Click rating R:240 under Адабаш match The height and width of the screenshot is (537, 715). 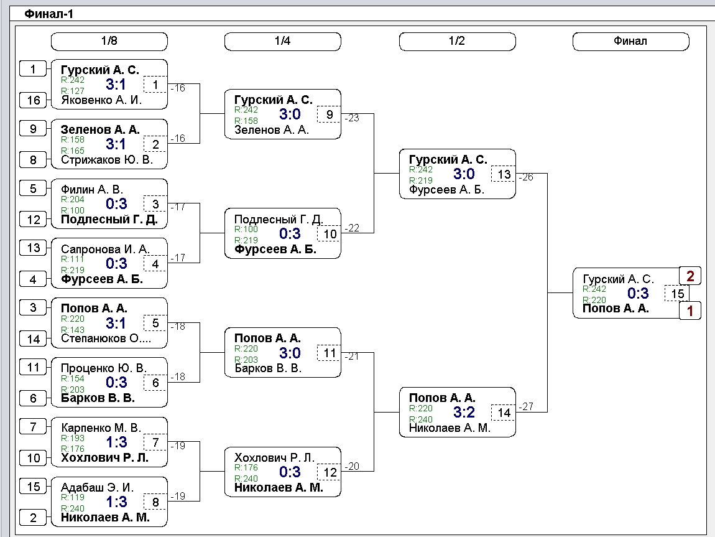73,508
